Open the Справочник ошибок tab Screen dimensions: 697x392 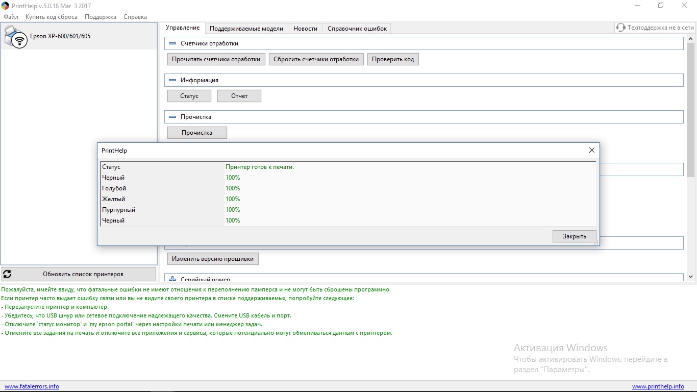357,29
